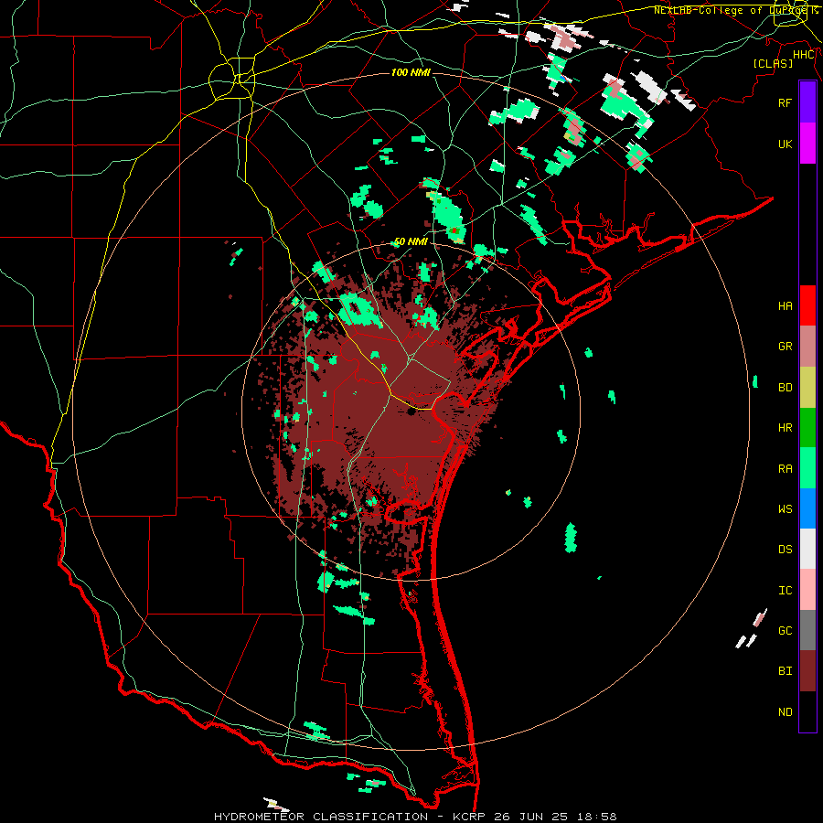Click the 'HA' legend label

[785, 305]
